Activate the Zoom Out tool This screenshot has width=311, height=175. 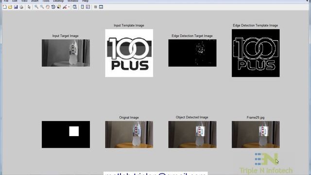click(42, 7)
